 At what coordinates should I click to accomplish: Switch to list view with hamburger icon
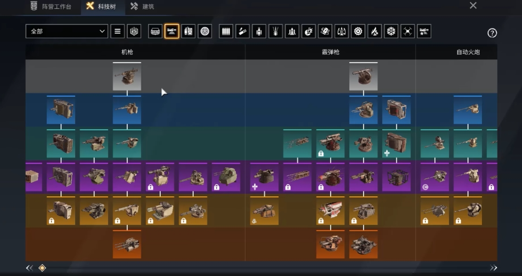click(118, 31)
